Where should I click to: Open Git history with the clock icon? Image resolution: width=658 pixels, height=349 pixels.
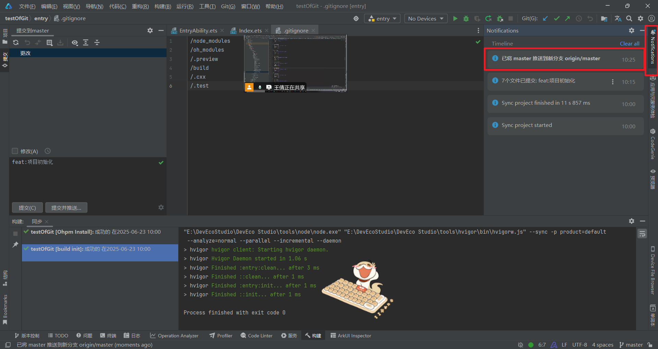(x=579, y=18)
